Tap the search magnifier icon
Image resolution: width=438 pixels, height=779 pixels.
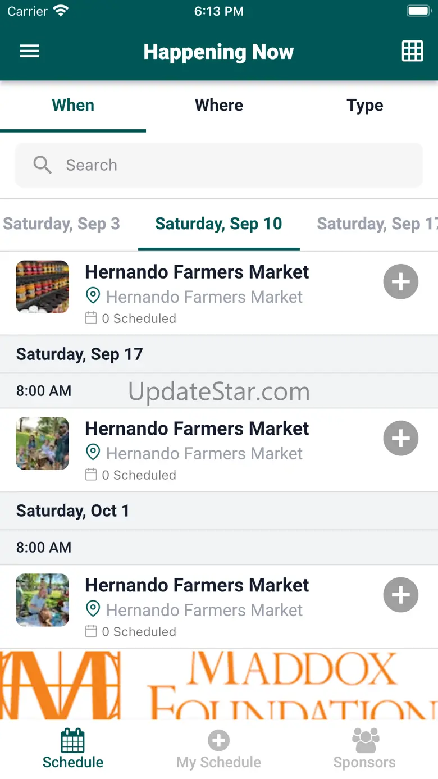point(43,165)
